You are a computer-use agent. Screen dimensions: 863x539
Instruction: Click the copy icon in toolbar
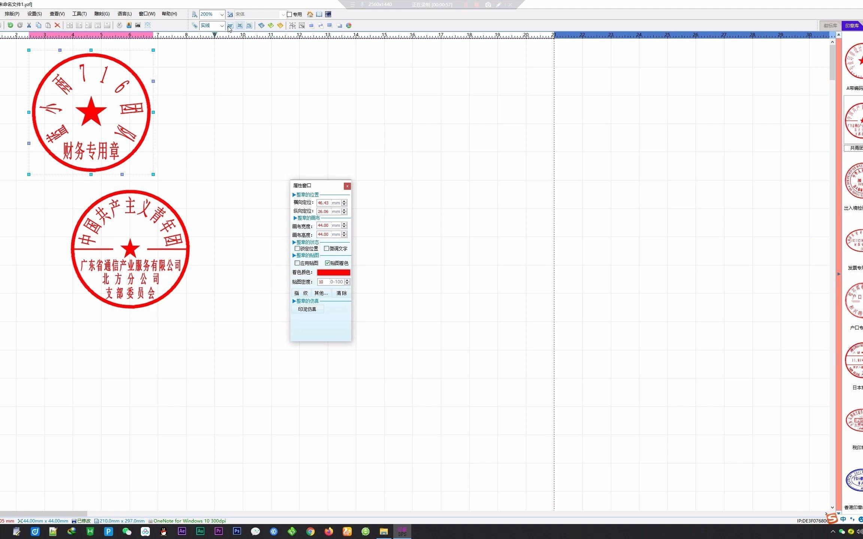point(38,25)
